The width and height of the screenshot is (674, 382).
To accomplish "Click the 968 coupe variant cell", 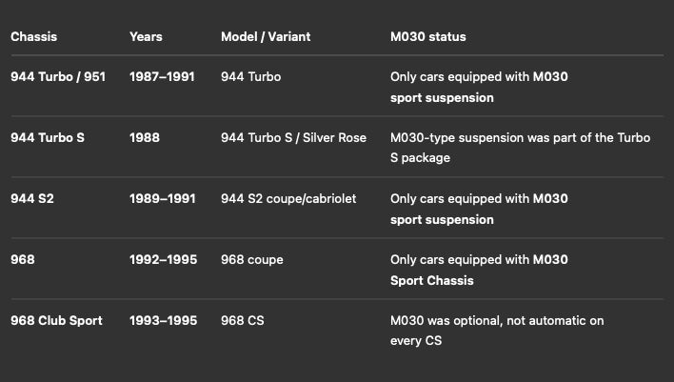I will (x=252, y=260).
